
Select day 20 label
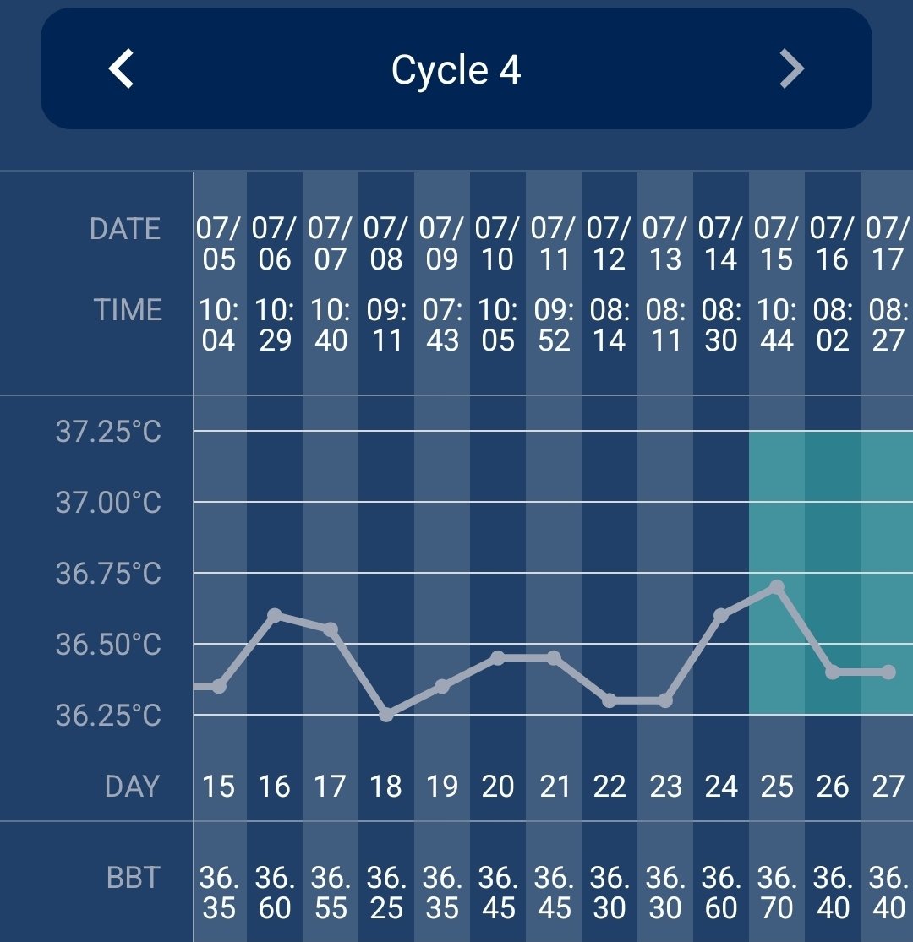[x=498, y=787]
